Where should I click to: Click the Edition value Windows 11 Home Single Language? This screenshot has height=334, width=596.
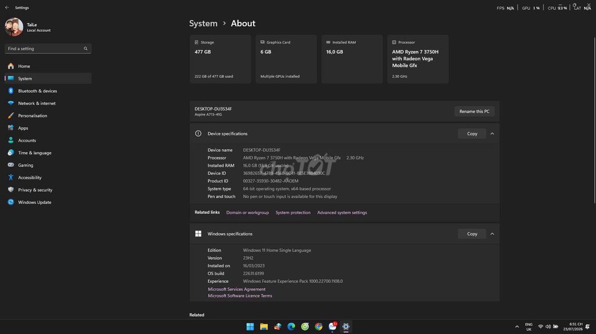(x=276, y=250)
